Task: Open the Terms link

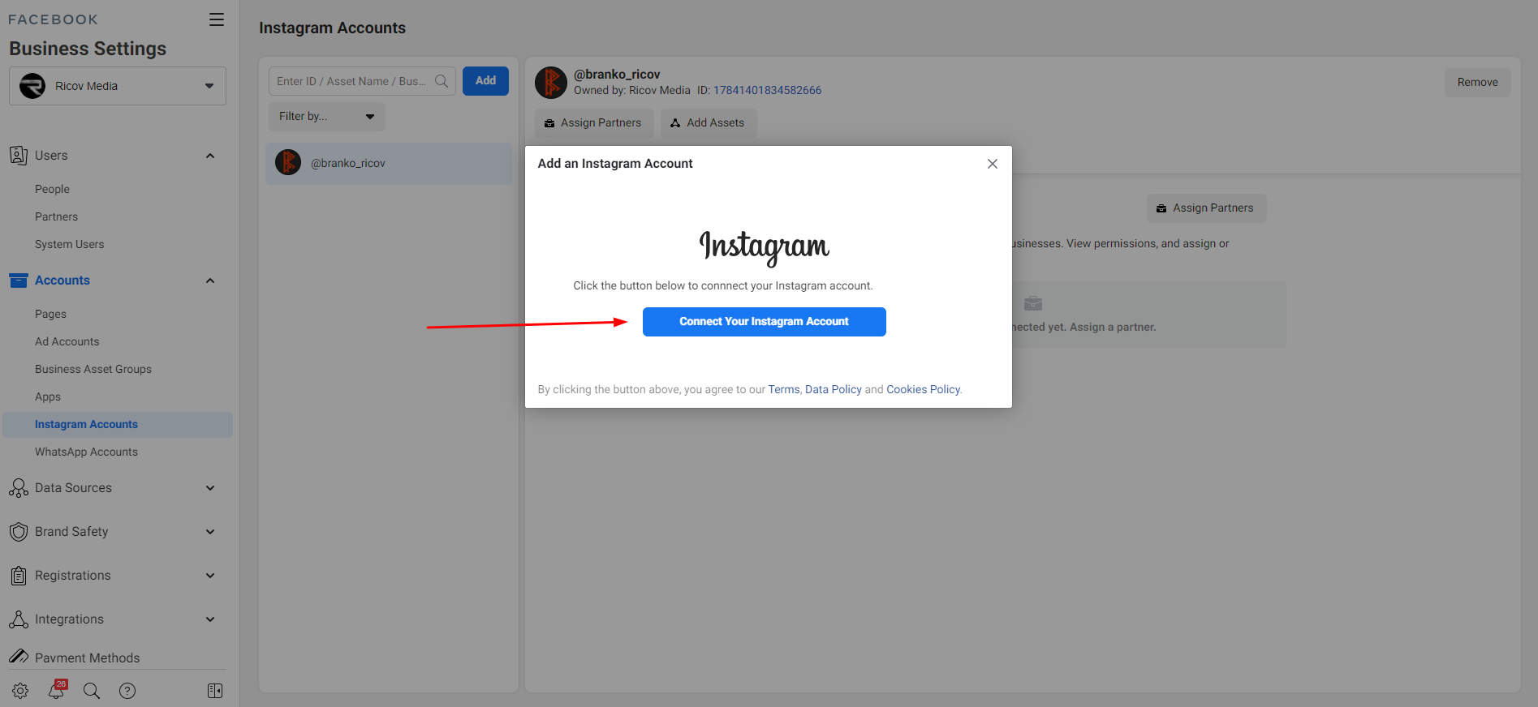Action: (x=784, y=389)
